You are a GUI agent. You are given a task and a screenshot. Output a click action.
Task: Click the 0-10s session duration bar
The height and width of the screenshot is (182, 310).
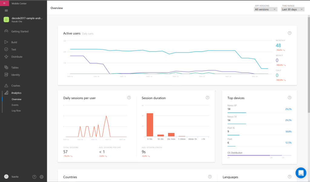[150, 124]
